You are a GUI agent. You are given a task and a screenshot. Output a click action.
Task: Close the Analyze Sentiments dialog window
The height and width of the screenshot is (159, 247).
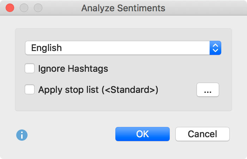(10, 7)
